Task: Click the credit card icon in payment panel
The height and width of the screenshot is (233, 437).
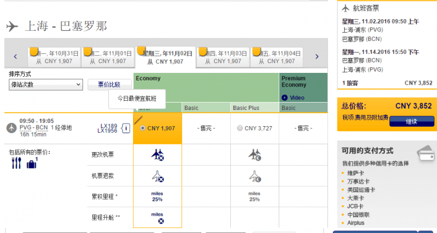Action: [x=426, y=153]
